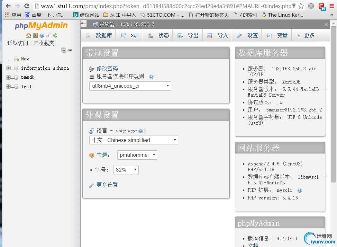This screenshot has width=337, height=247.
Task: Click 外观设置 panel header
Action: [x=156, y=115]
